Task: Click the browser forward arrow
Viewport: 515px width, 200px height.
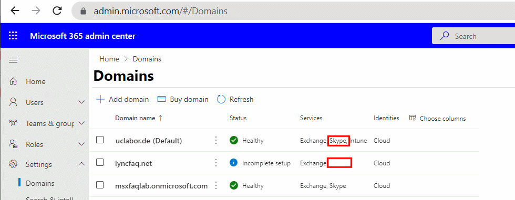Action: click(36, 11)
